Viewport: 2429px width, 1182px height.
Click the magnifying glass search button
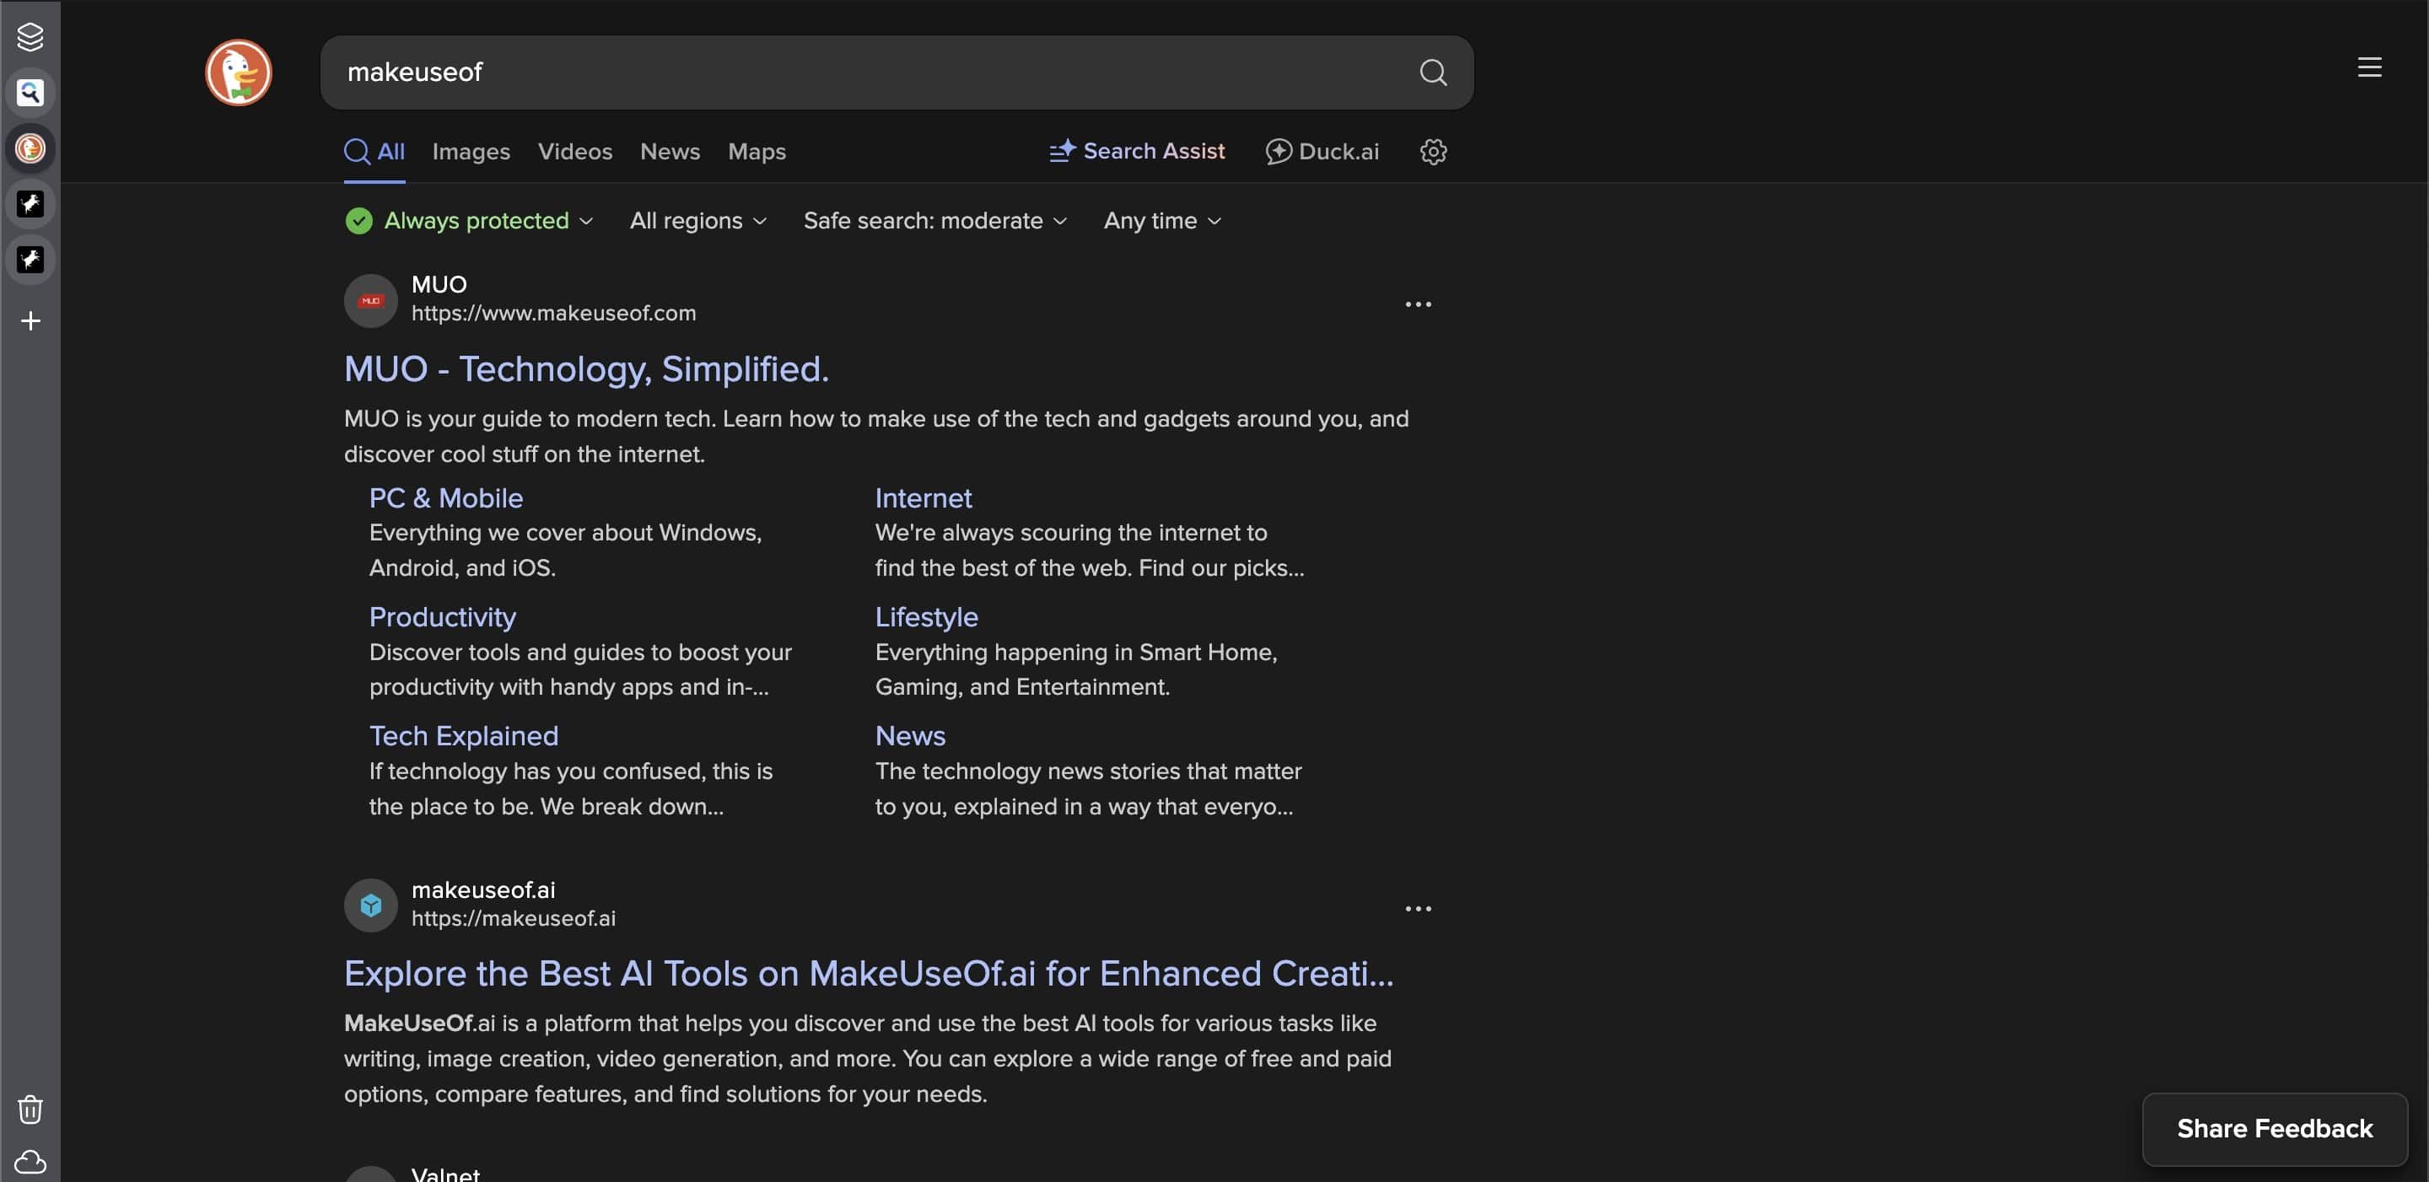(1432, 73)
